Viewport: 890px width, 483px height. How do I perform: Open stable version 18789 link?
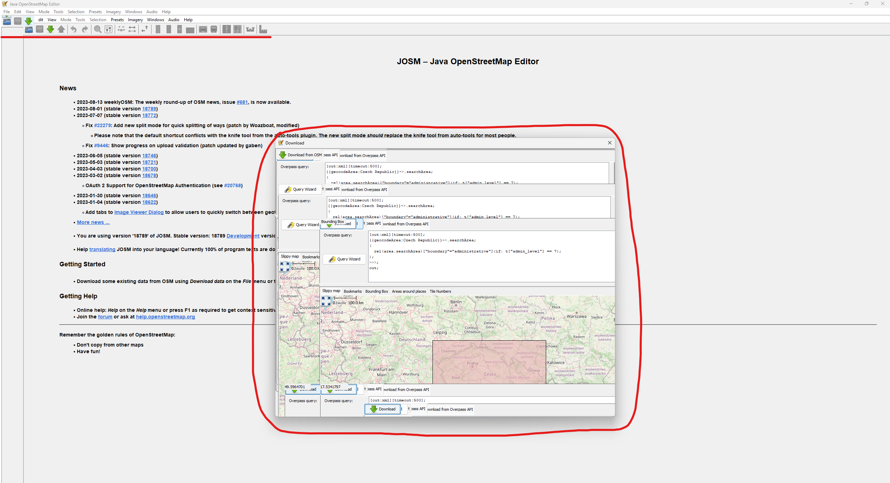(x=149, y=109)
